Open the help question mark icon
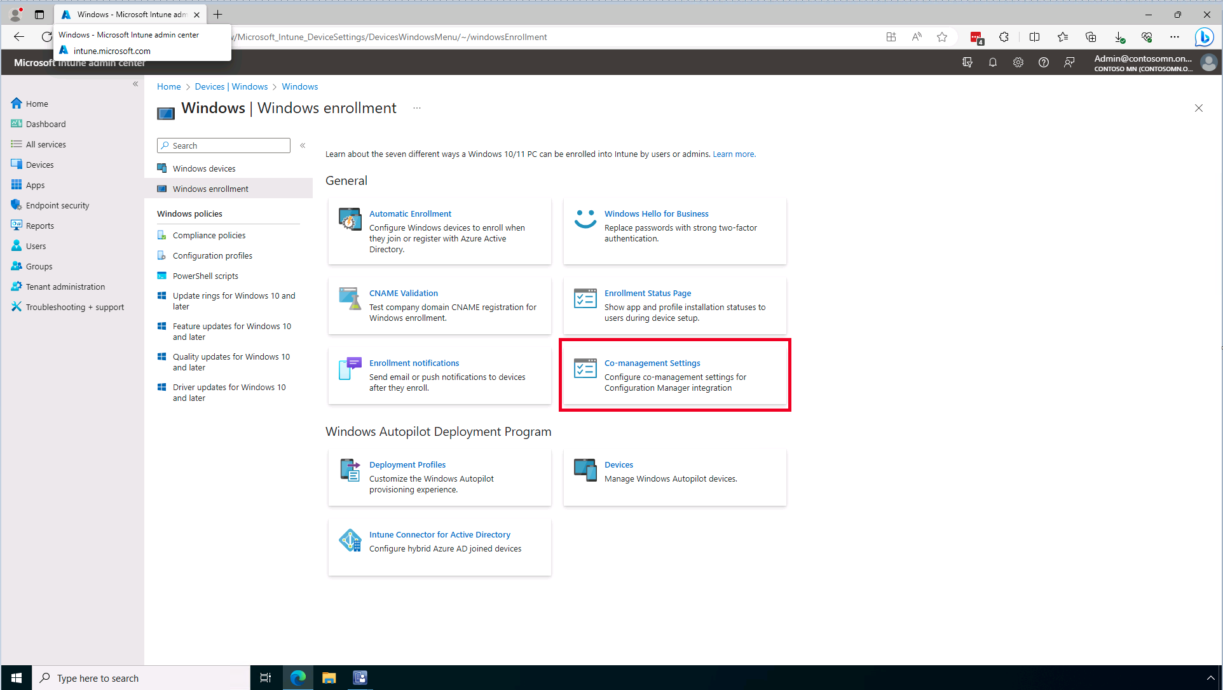Screen dimensions: 1223x690 click(1043, 62)
